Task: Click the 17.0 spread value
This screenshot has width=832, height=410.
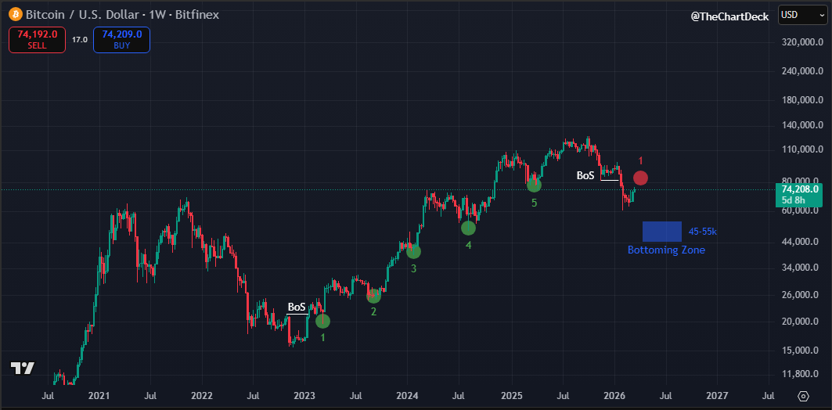Action: pos(80,40)
